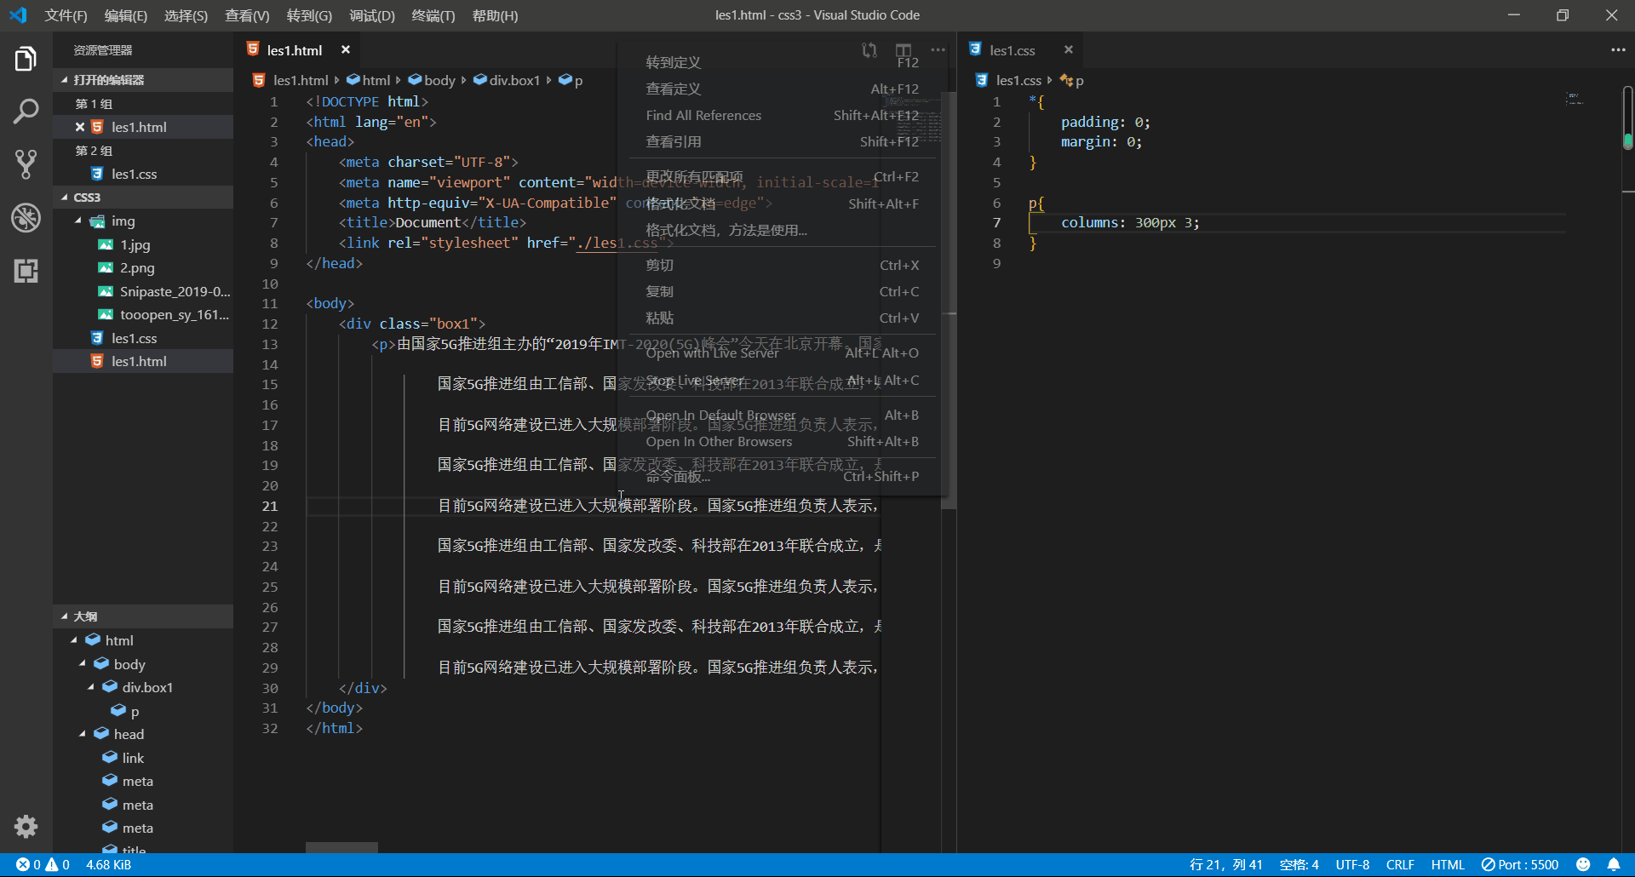Open the Explorer view in activity bar
1635x877 pixels.
pos(26,60)
